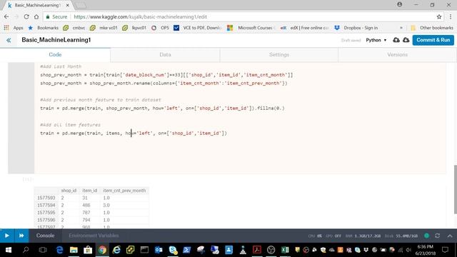Open Excel from taskbar
This screenshot has height=257, width=457.
[x=285, y=250]
